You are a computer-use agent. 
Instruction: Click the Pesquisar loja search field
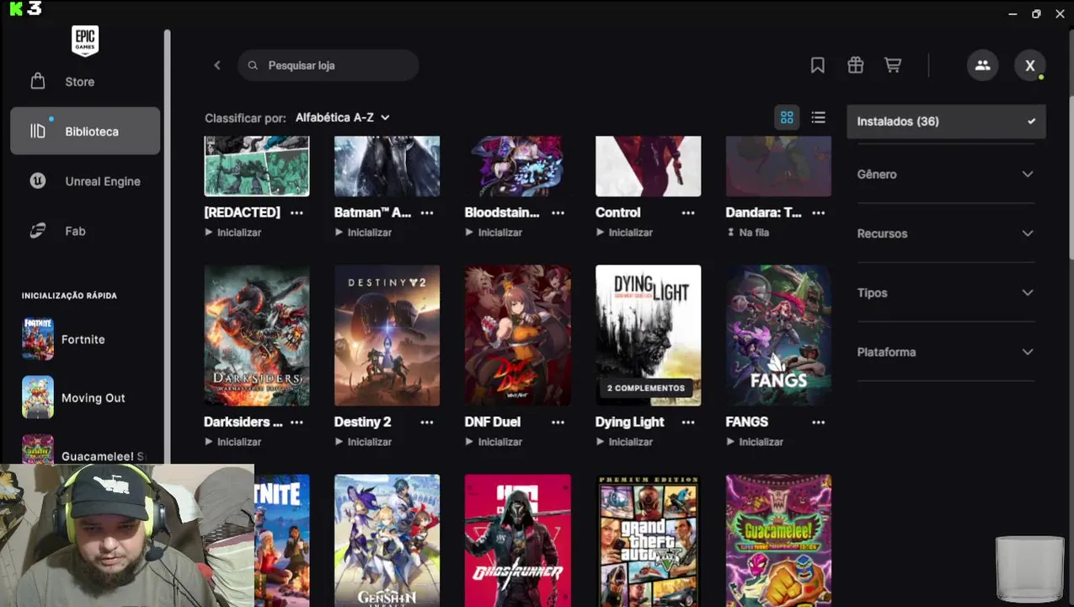coord(329,65)
